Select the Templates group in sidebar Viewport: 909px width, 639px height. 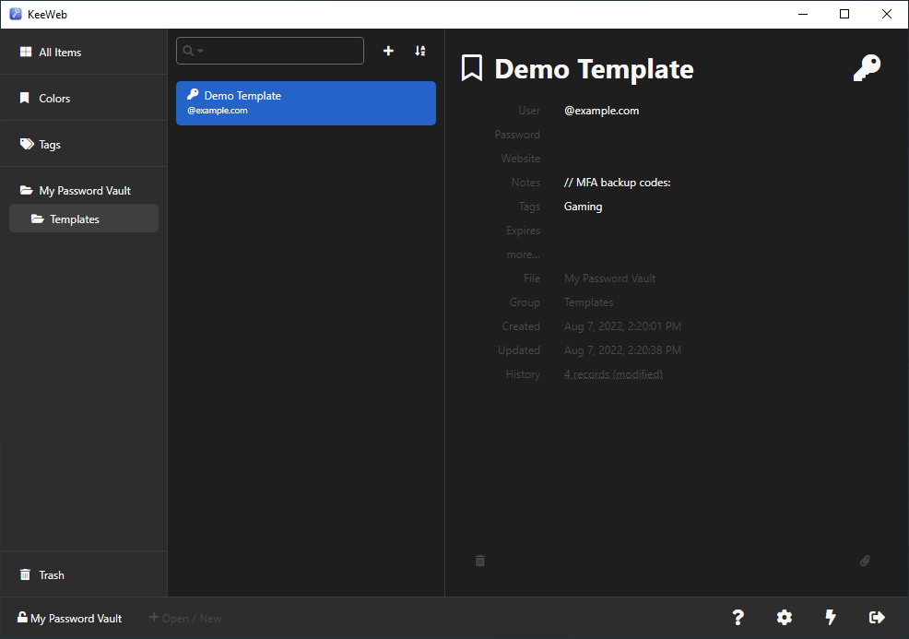tap(84, 219)
